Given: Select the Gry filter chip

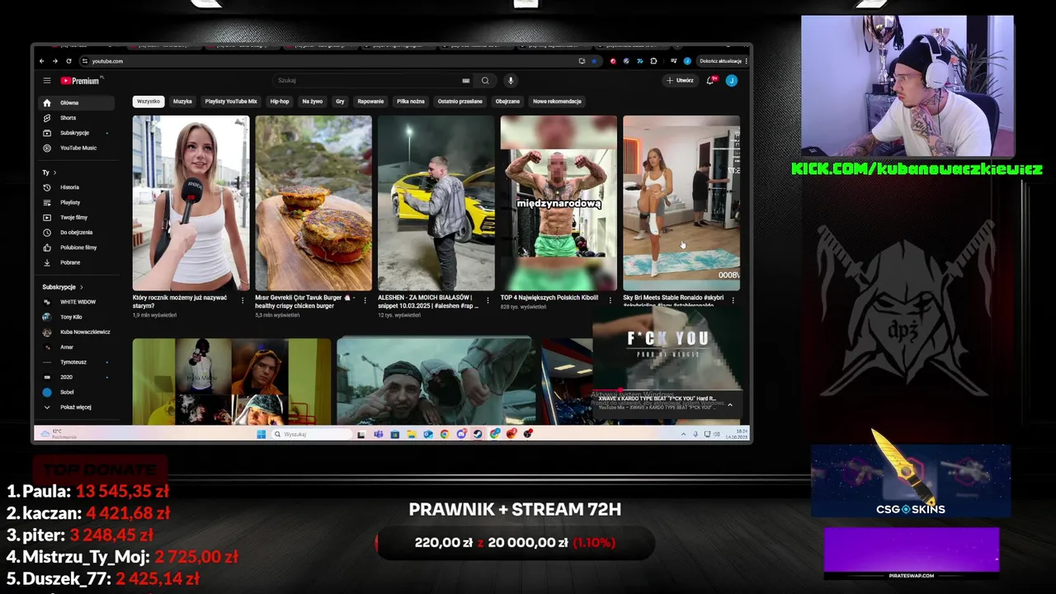Looking at the screenshot, I should [340, 101].
